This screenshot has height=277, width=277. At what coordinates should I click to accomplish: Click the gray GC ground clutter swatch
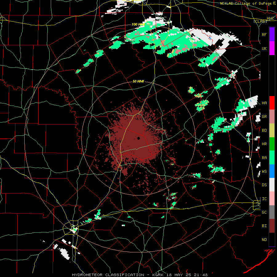pyautogui.click(x=272, y=212)
